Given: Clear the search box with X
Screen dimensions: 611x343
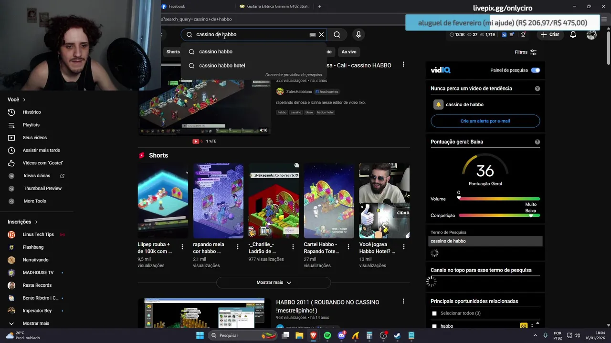Looking at the screenshot, I should (x=321, y=34).
